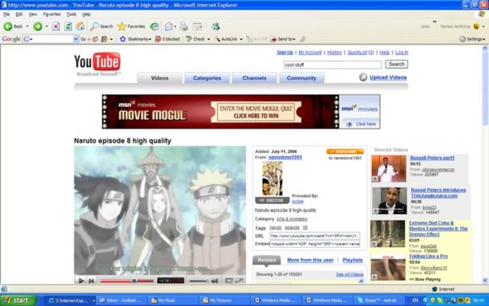This screenshot has width=489, height=306.
Task: Switch to the Channels tab
Action: tap(254, 78)
